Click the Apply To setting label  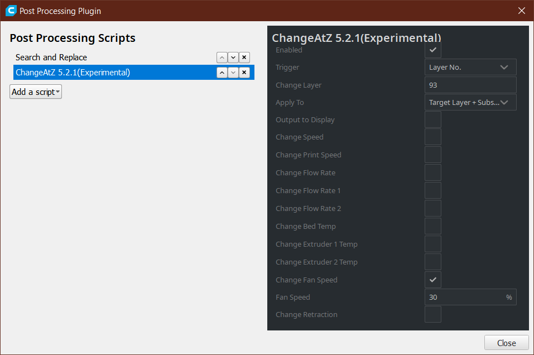[290, 103]
